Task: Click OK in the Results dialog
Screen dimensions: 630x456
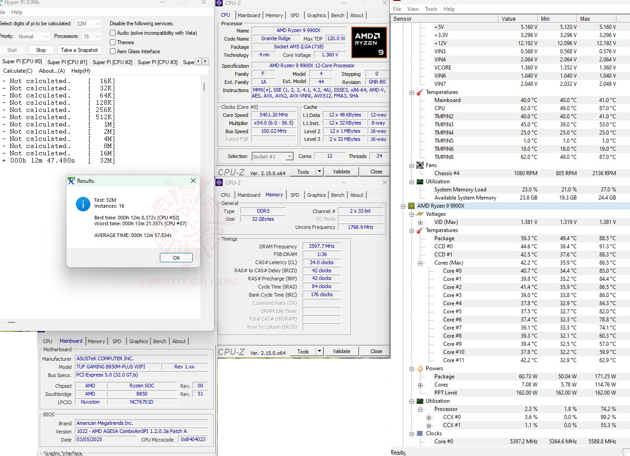Action: (x=176, y=258)
